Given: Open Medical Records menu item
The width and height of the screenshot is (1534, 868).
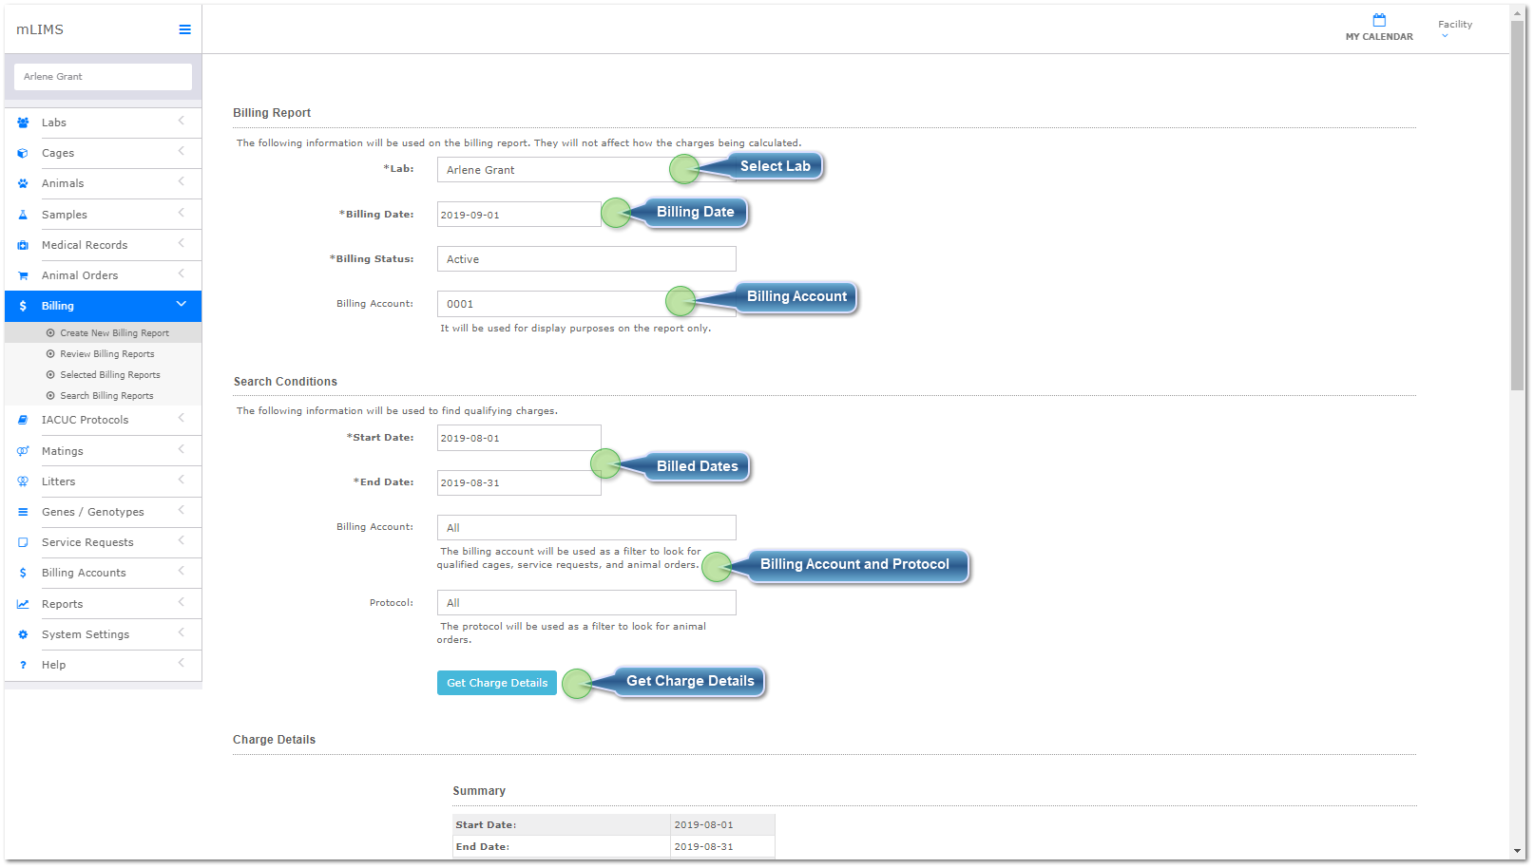Looking at the screenshot, I should click(x=103, y=245).
